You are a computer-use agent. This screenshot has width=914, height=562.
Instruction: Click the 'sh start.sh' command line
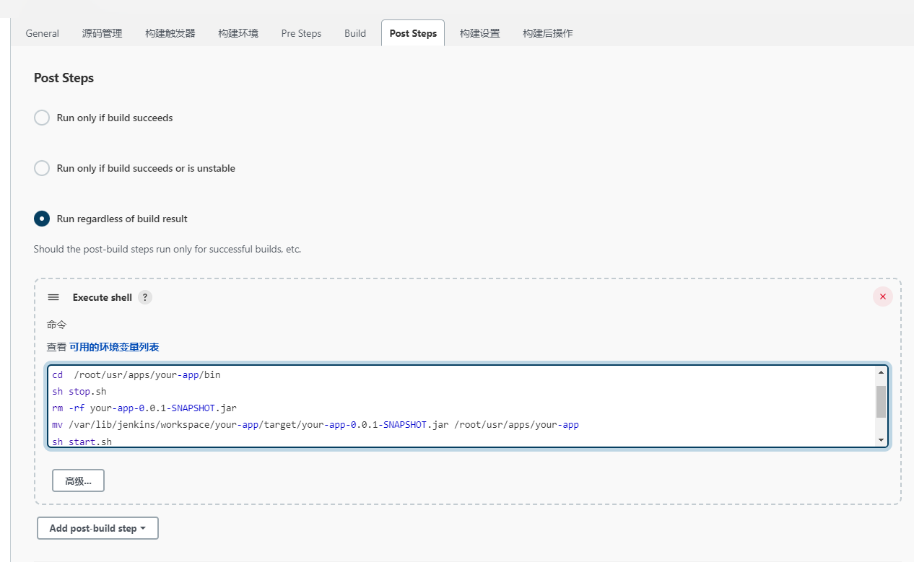pos(82,442)
